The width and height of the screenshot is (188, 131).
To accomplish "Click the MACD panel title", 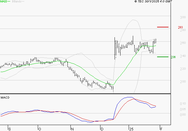I will coord(5,97).
